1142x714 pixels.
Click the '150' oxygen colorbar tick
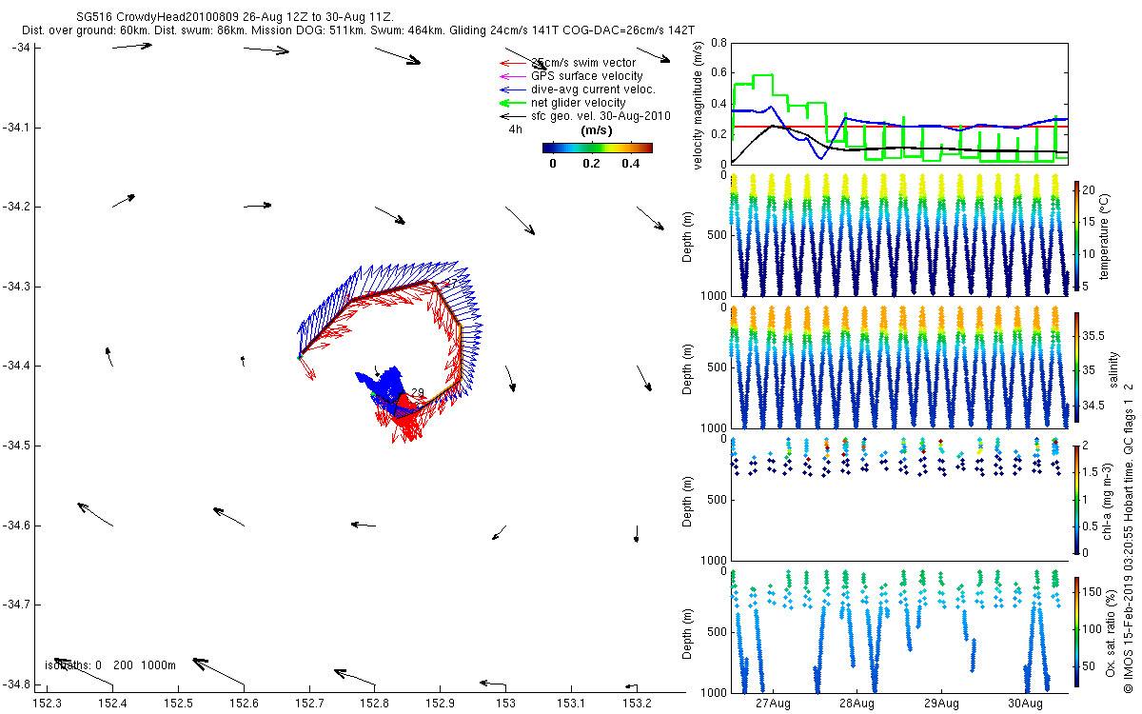(1093, 592)
